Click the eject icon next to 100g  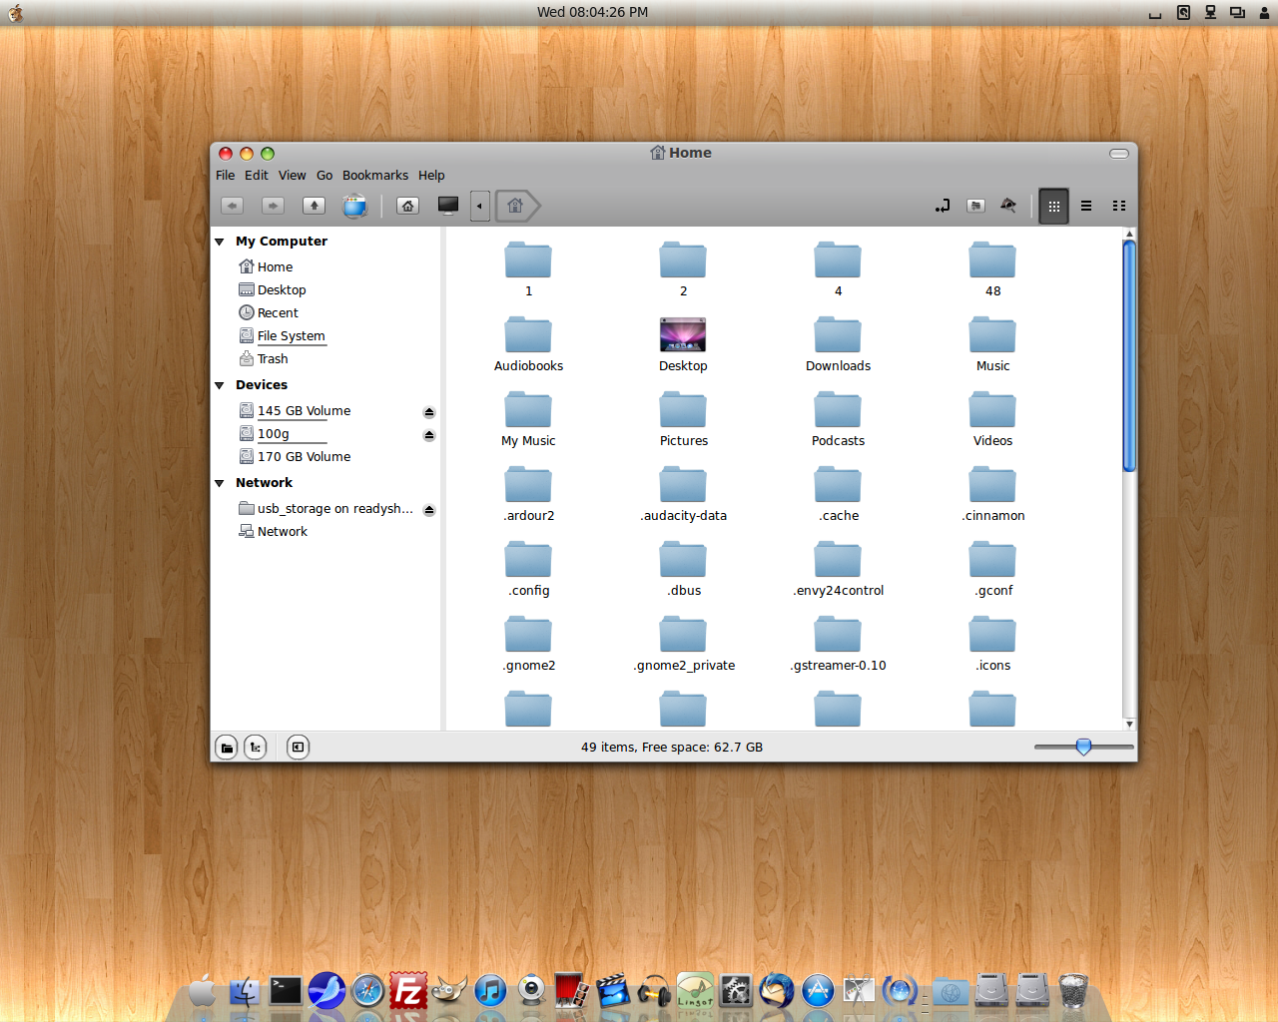point(429,435)
